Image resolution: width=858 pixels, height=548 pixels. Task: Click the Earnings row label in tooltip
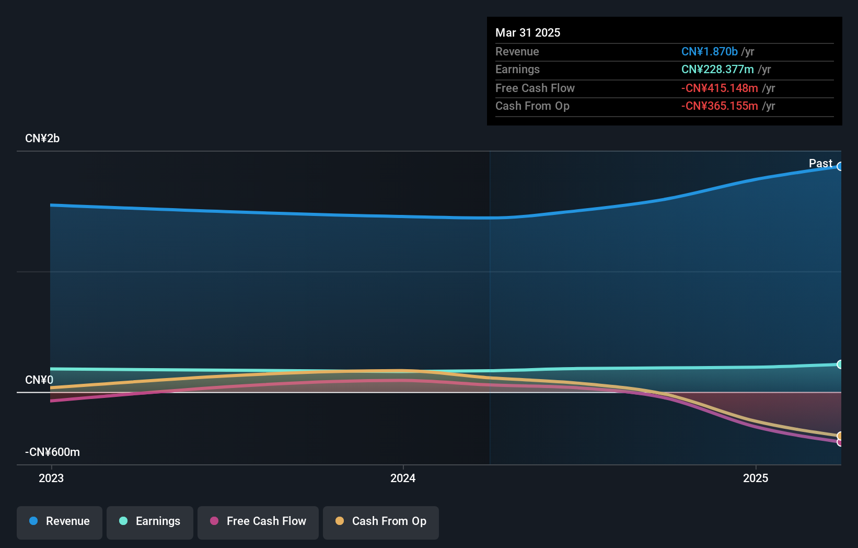517,70
